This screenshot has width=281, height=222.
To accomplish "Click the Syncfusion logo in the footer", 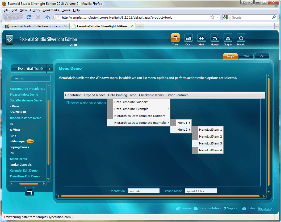I will pos(265,209).
